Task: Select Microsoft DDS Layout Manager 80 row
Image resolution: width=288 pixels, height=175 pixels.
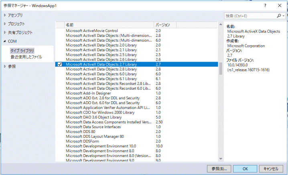Action: click(x=136, y=137)
